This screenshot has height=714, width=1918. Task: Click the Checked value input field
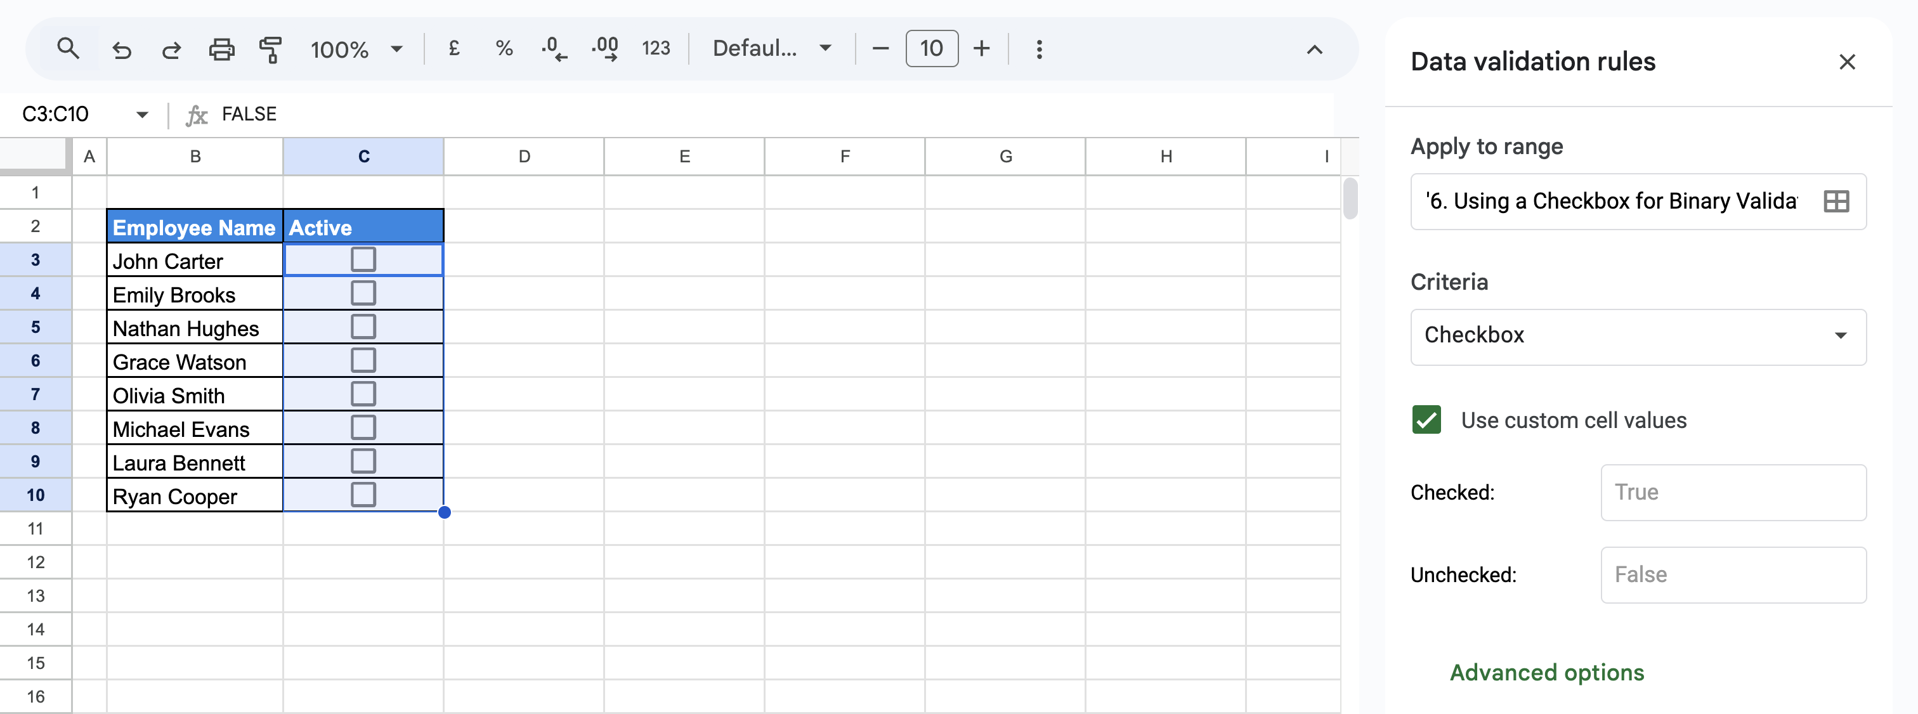(1733, 492)
